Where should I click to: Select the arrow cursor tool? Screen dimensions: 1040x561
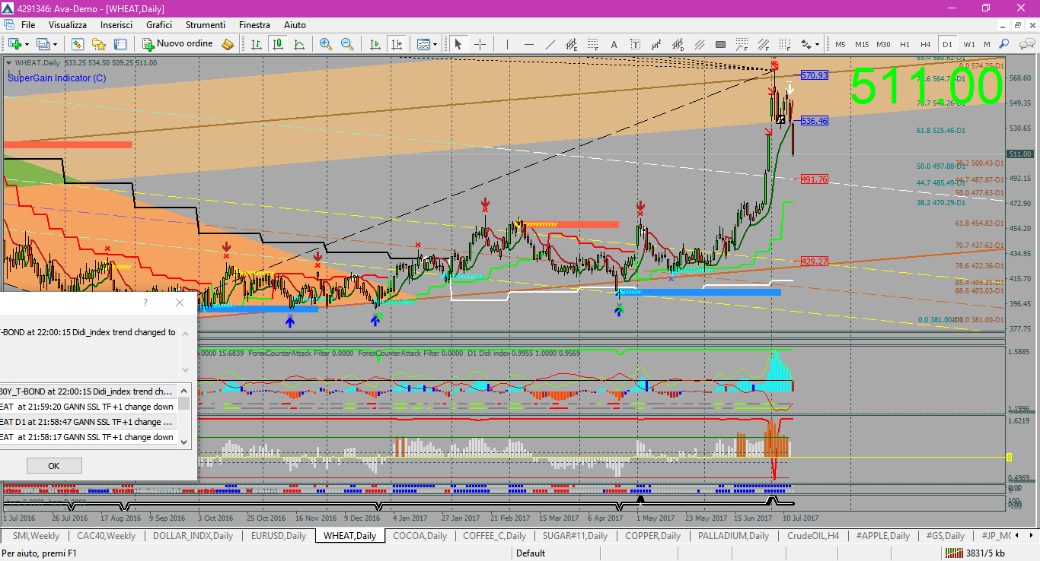point(458,44)
